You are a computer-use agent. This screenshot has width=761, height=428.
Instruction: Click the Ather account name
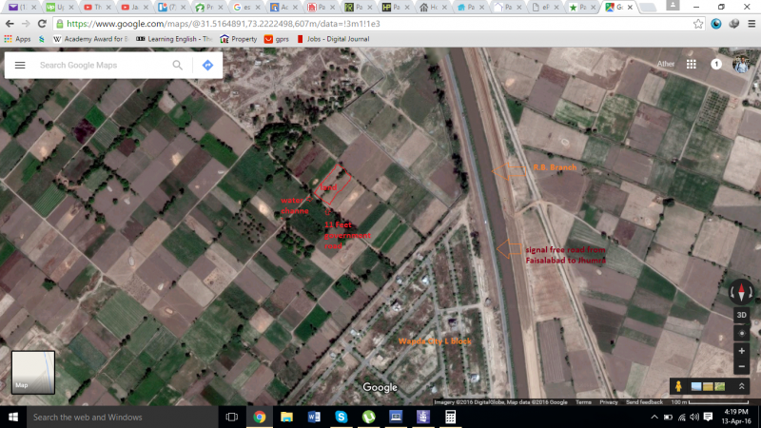665,64
